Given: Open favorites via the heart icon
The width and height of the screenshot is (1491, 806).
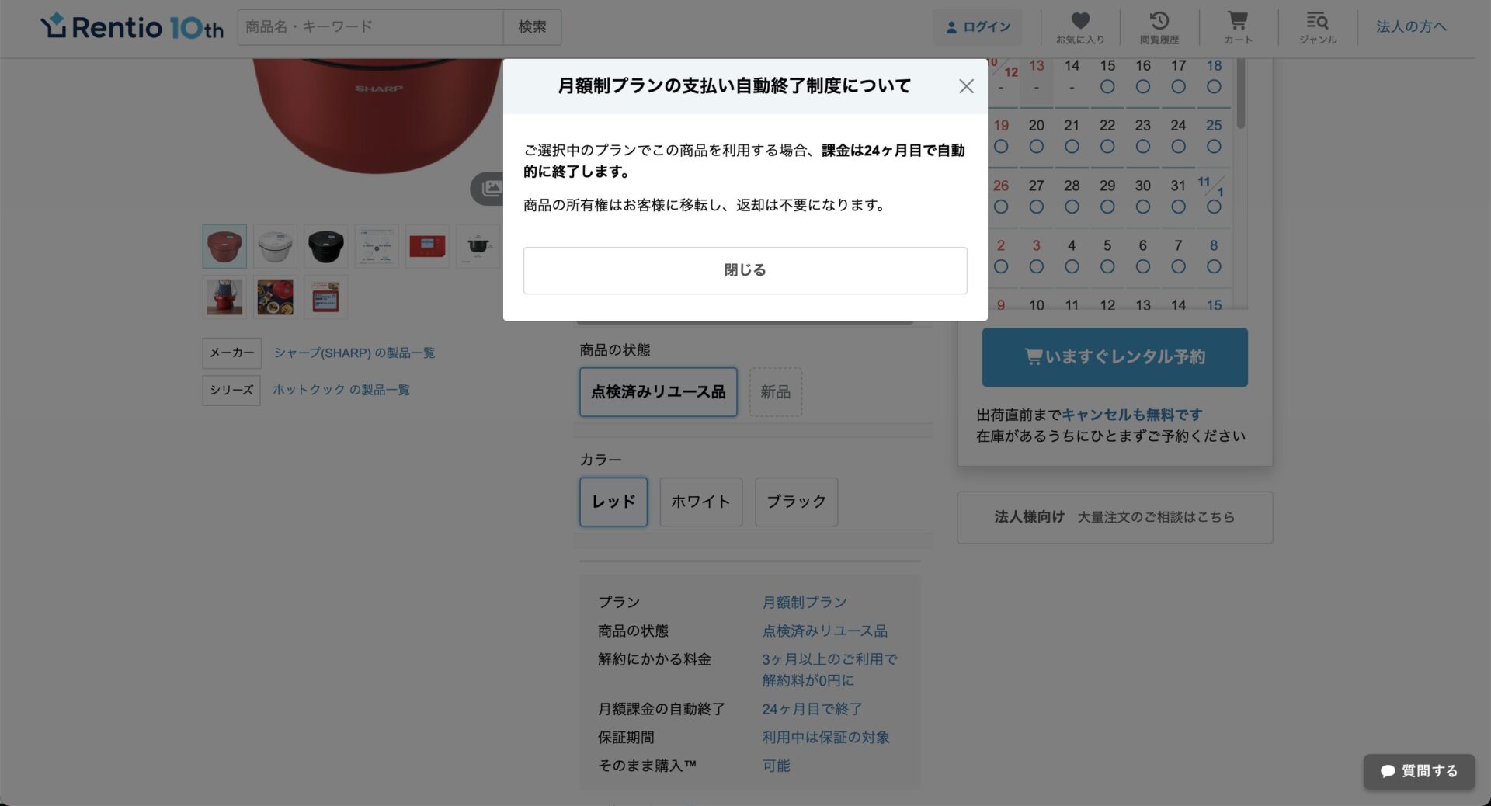Looking at the screenshot, I should tap(1079, 27).
